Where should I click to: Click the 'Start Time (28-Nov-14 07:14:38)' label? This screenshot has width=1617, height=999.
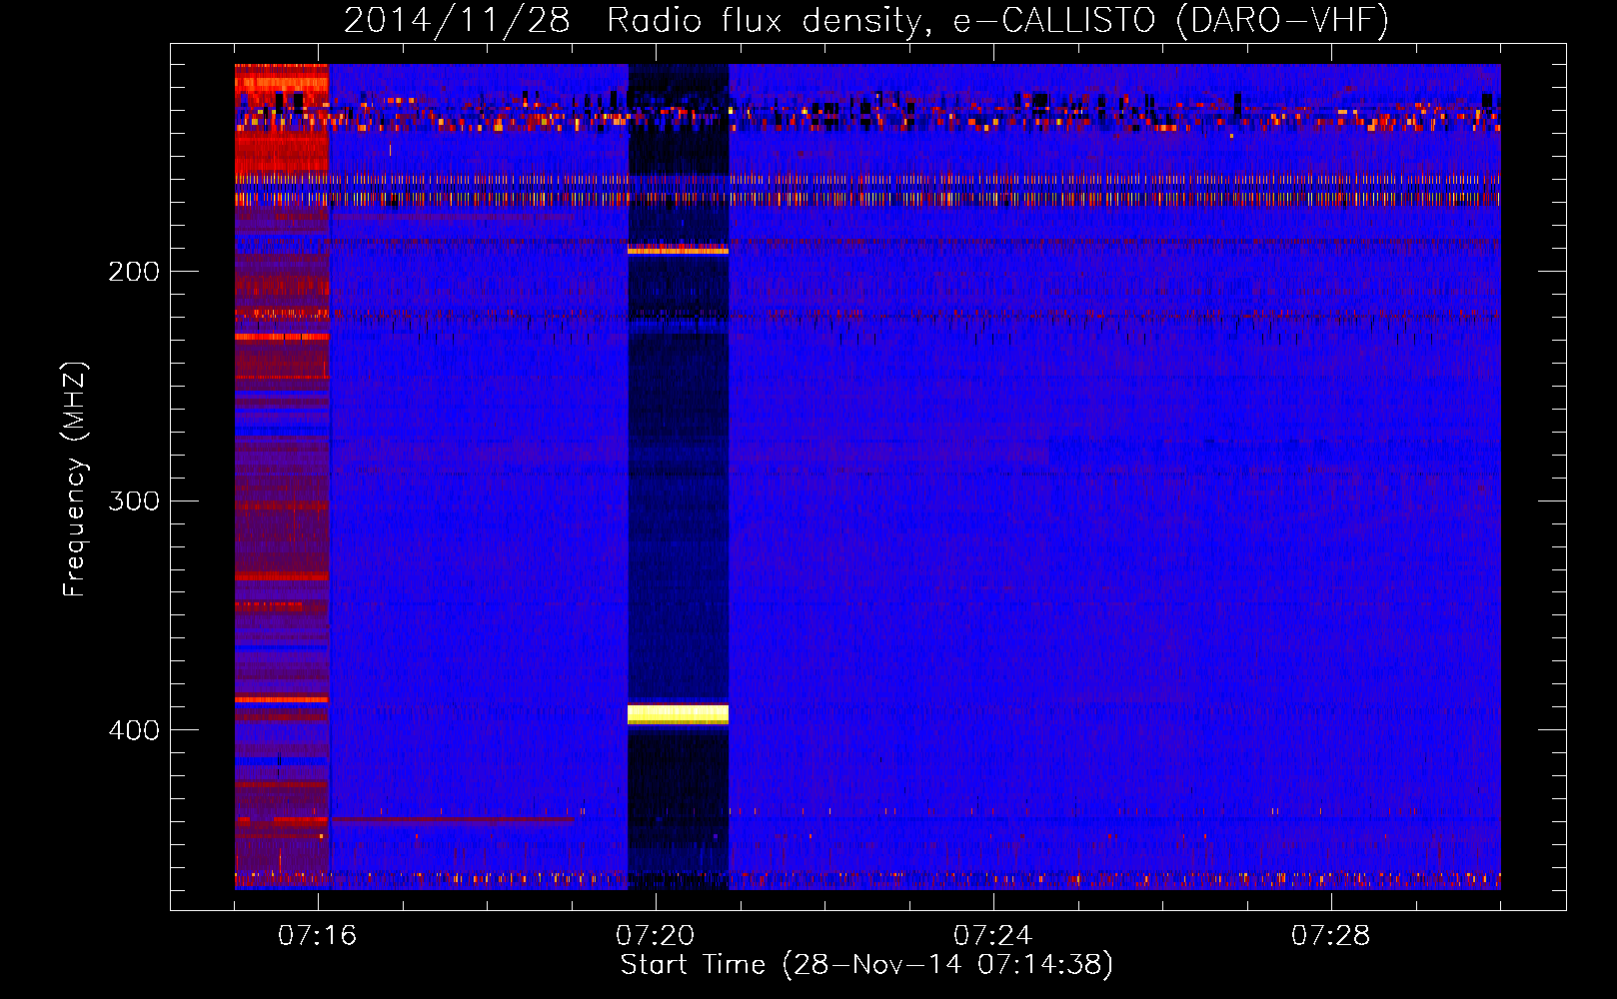tap(866, 965)
